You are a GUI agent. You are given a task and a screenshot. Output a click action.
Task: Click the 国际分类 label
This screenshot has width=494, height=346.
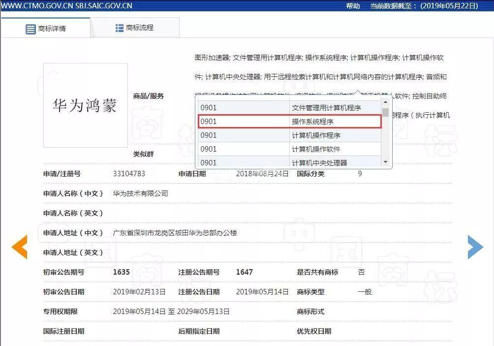[x=310, y=174]
